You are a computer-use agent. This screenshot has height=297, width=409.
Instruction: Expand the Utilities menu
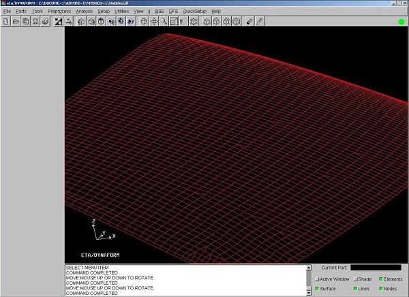121,12
